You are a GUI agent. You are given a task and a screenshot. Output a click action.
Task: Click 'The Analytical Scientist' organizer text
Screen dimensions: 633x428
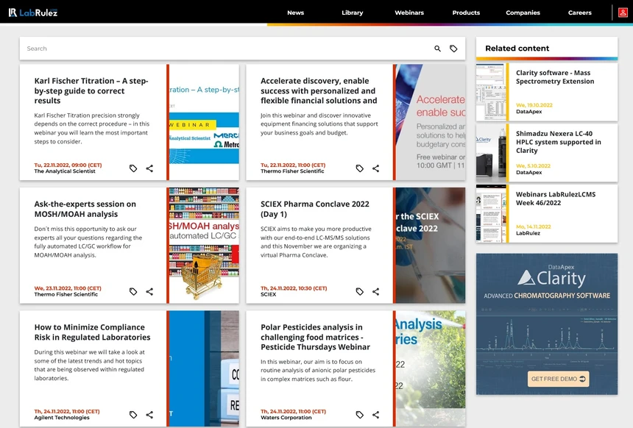click(65, 171)
